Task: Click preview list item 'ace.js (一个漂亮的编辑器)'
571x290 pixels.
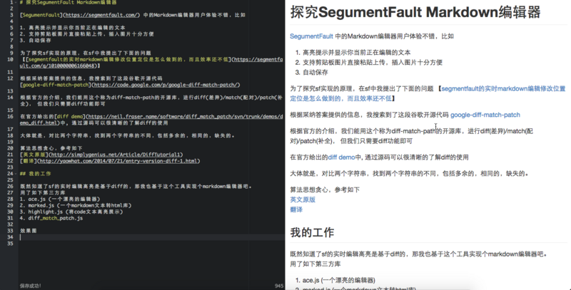Action: click(x=338, y=280)
